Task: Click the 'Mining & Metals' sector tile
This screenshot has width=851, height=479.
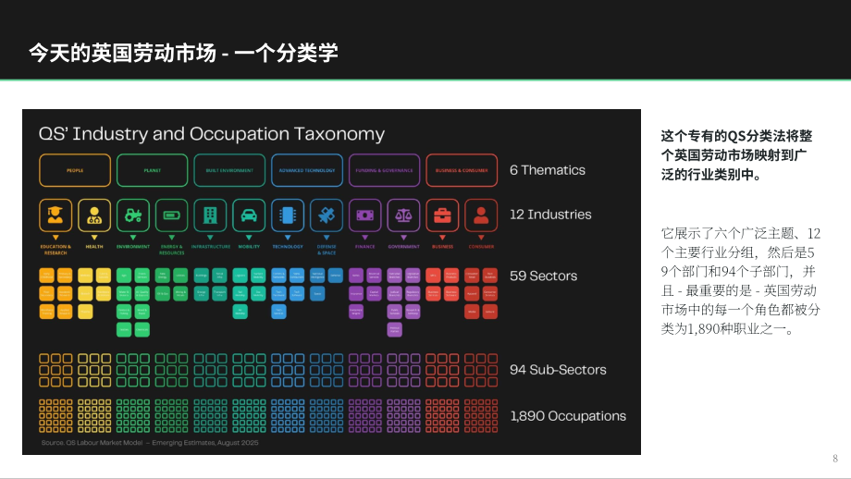Action: coord(180,293)
